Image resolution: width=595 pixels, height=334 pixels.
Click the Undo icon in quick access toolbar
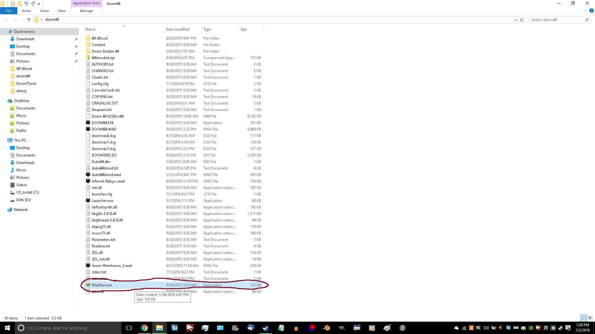pyautogui.click(x=26, y=4)
